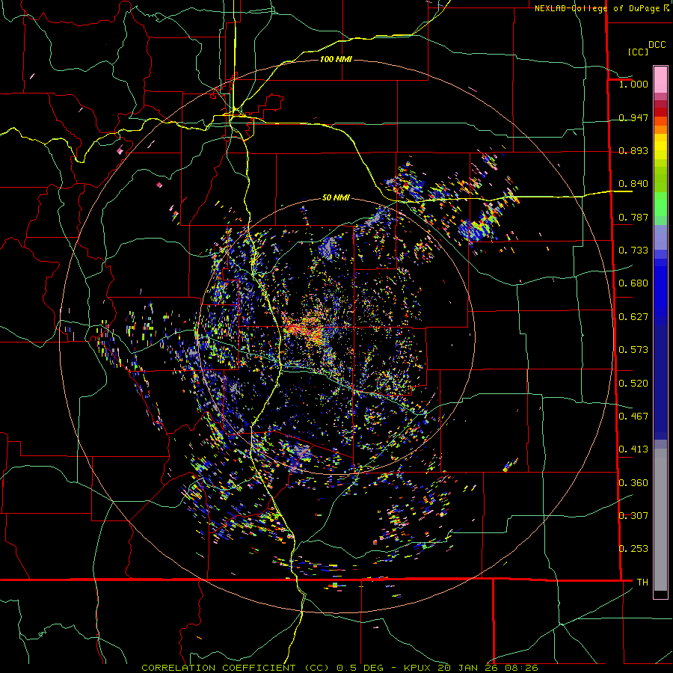Screen dimensions: 673x673
Task: Click the 0.467 scale value
Action: coord(633,417)
